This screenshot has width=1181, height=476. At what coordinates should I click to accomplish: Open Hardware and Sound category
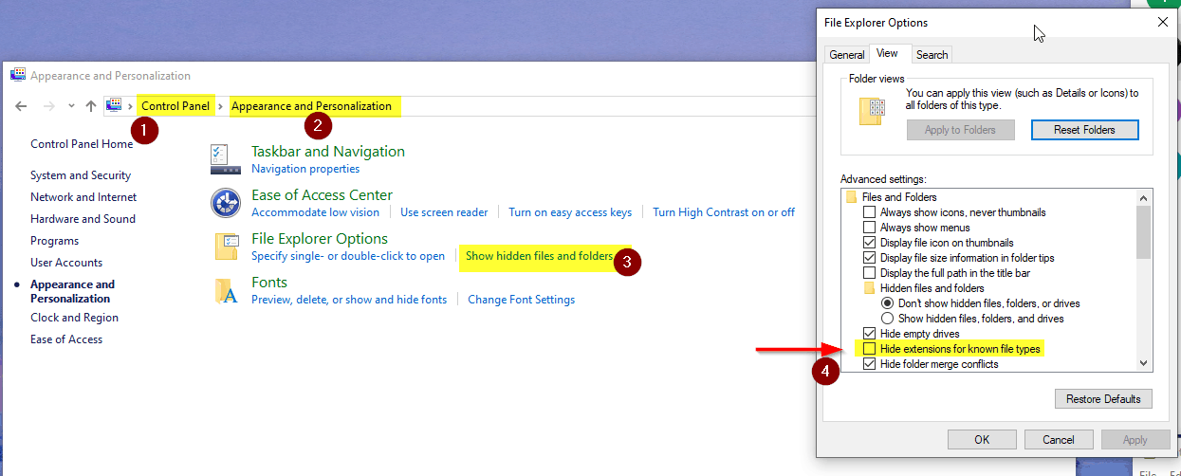[x=83, y=219]
